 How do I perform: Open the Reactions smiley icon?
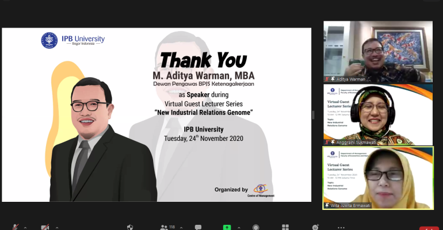click(315, 227)
